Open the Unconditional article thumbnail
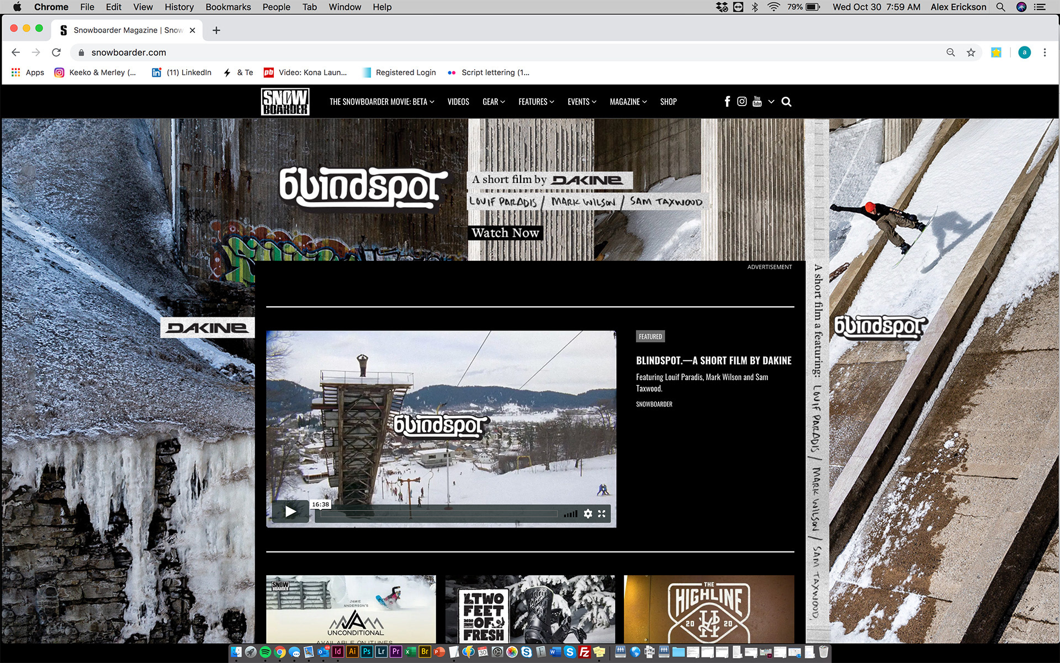Screen dimensions: 1060x663 click(351, 609)
